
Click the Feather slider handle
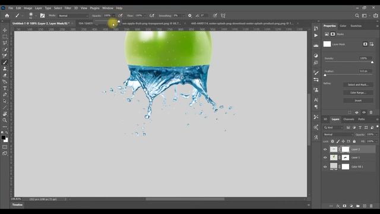[x=325, y=75]
